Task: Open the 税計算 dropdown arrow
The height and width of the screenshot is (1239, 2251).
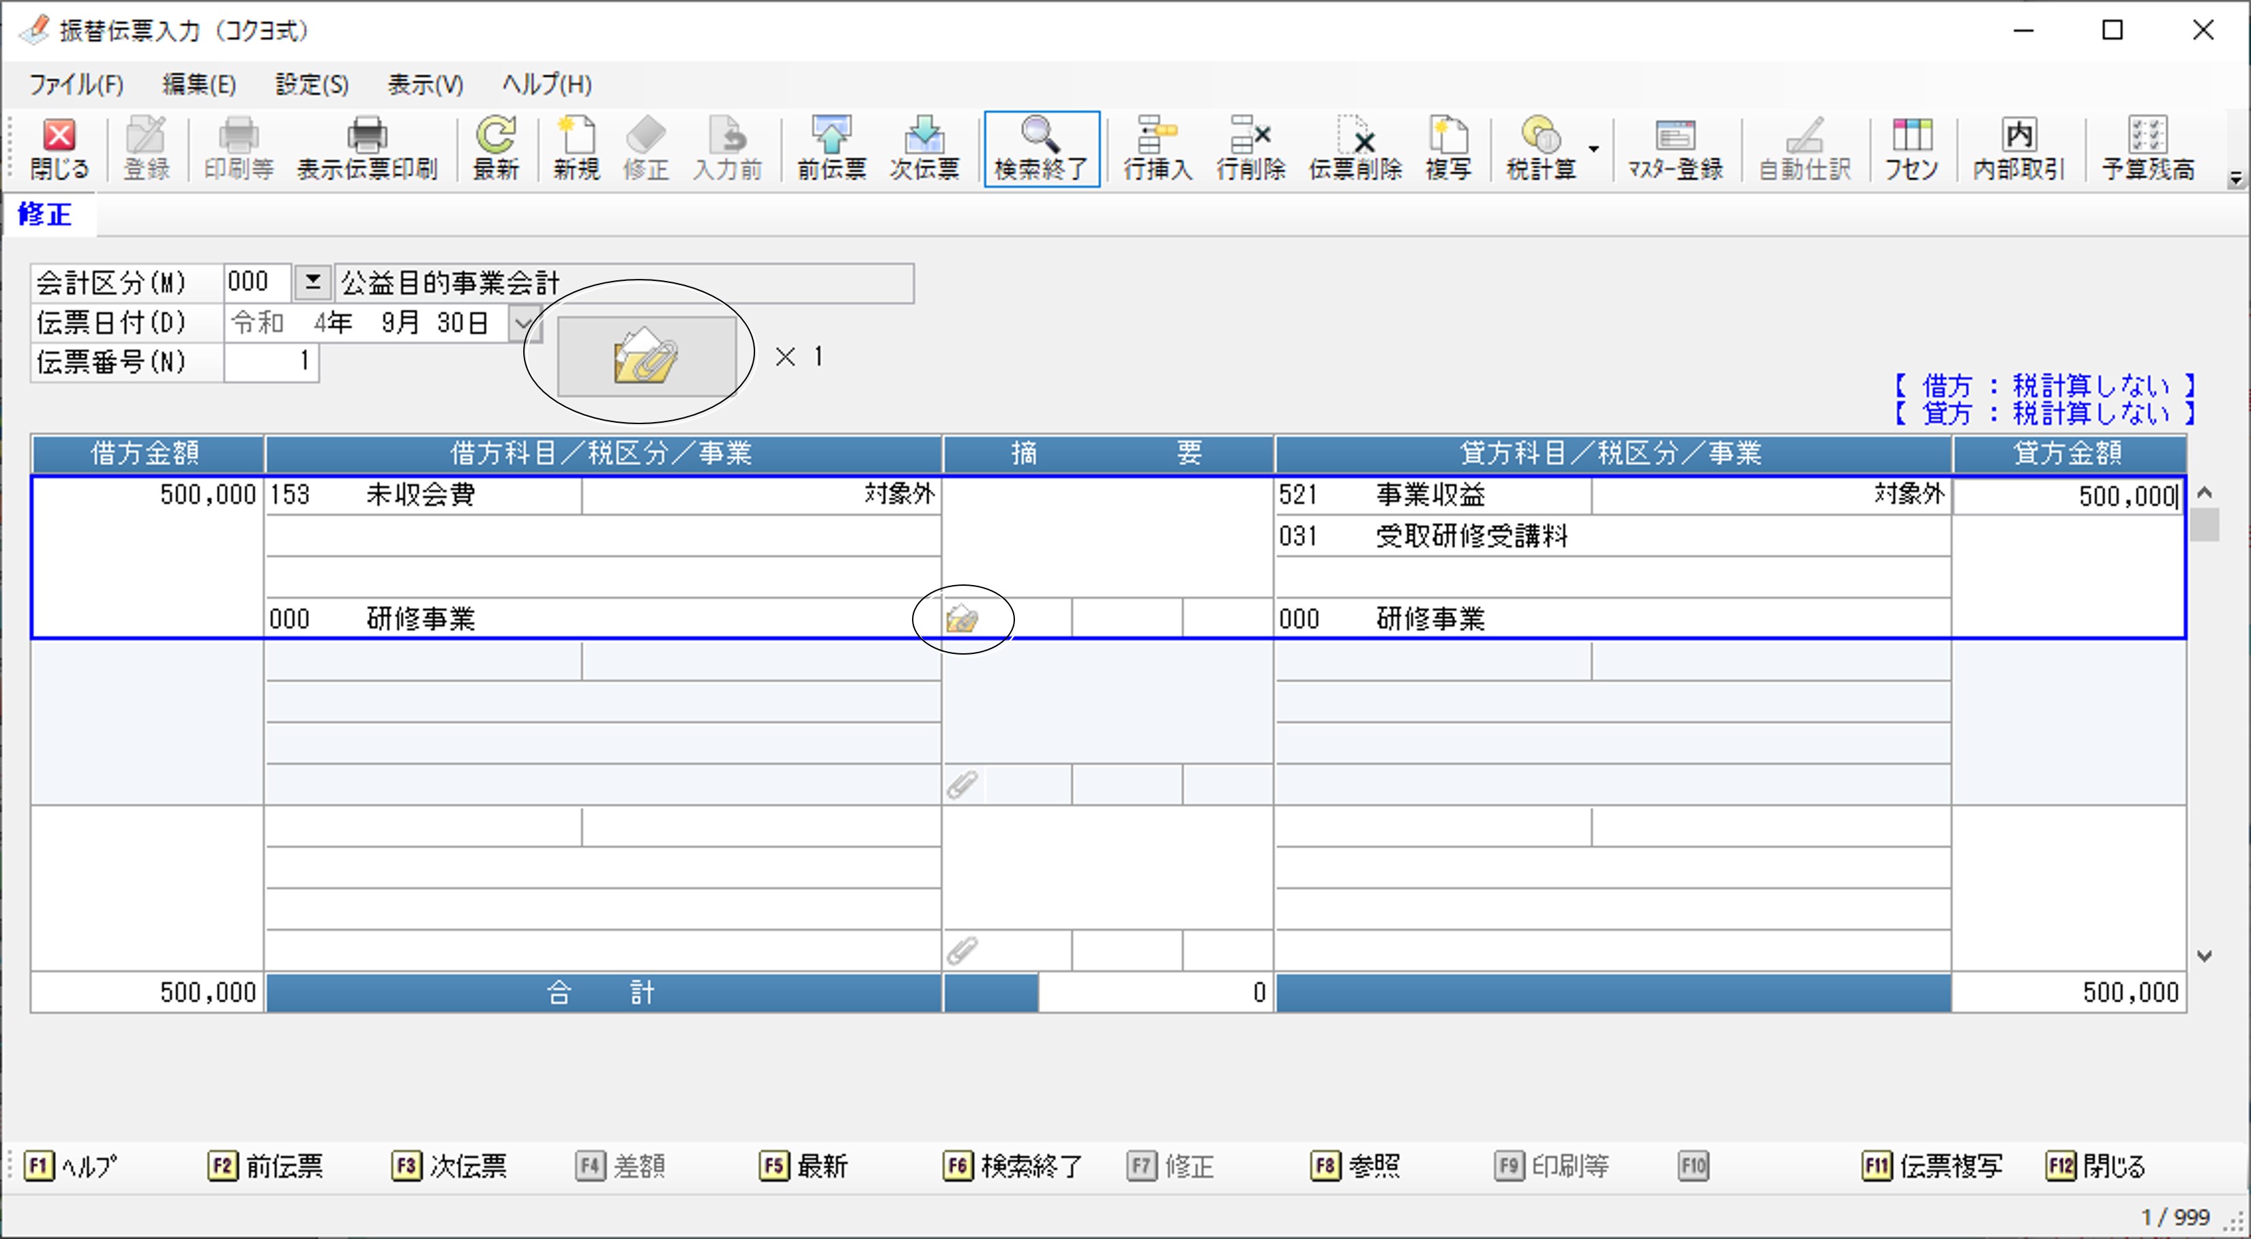Action: click(1594, 149)
